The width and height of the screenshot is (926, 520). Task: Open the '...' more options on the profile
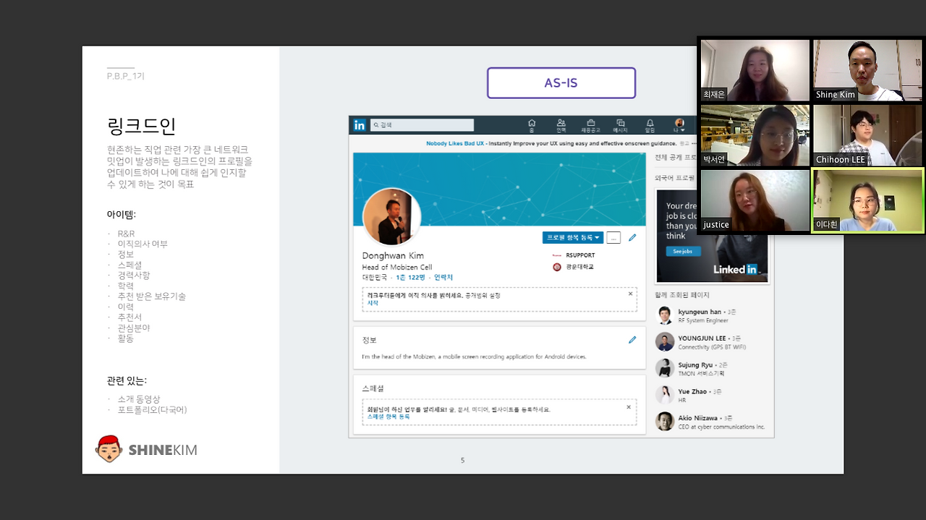[613, 237]
